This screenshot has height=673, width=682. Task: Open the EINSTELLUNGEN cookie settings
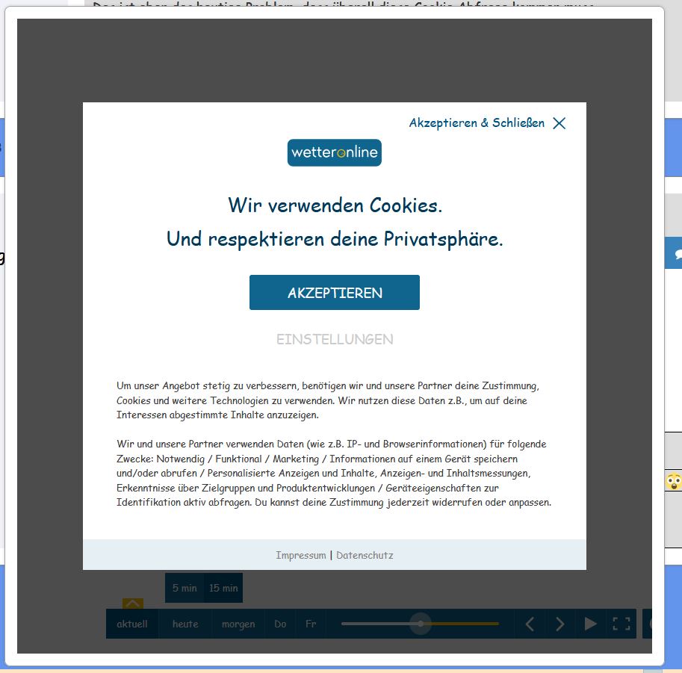[x=335, y=339]
